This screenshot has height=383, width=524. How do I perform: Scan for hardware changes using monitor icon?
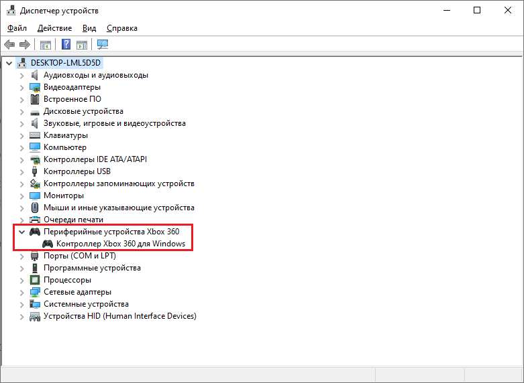(x=103, y=45)
